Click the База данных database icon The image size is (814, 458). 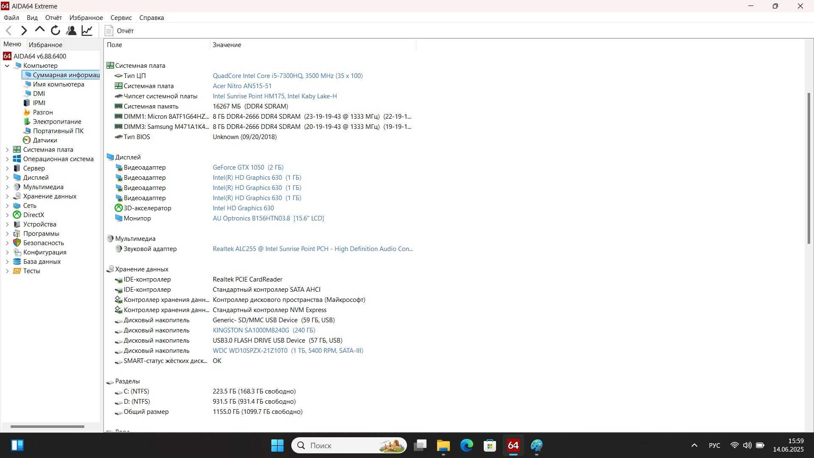click(17, 262)
